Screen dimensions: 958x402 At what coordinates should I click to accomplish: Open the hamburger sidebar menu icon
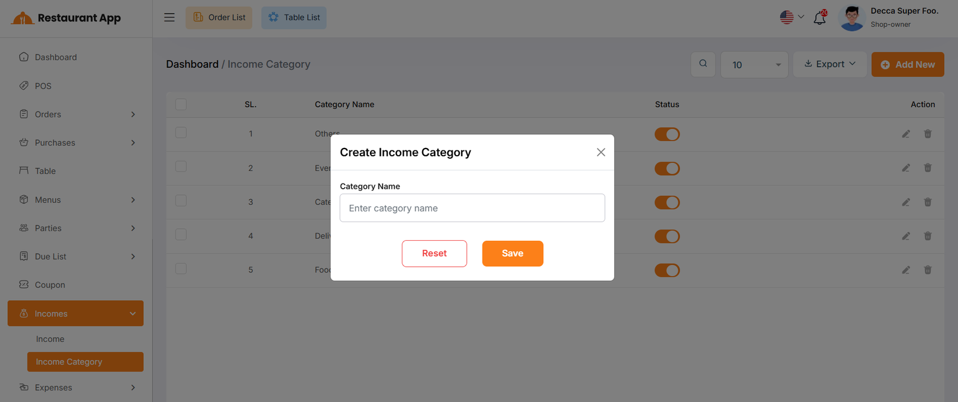pyautogui.click(x=169, y=17)
